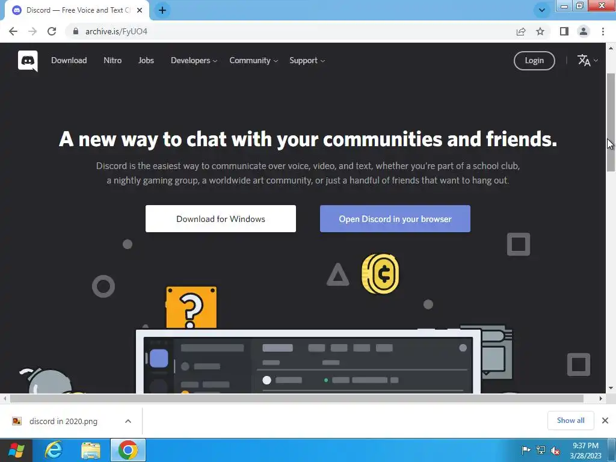Expand options for discord in 2020.png download
Screen dimensions: 616x462
coord(128,421)
